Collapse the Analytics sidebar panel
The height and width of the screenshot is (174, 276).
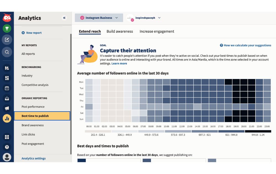point(64,18)
